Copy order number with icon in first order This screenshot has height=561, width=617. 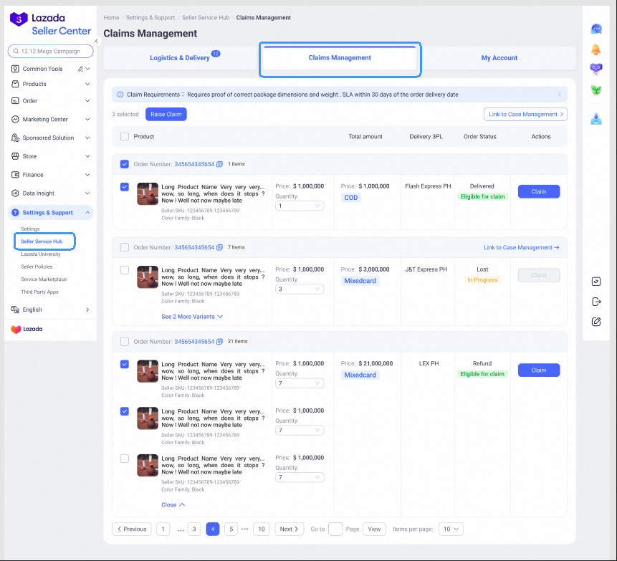pos(220,164)
